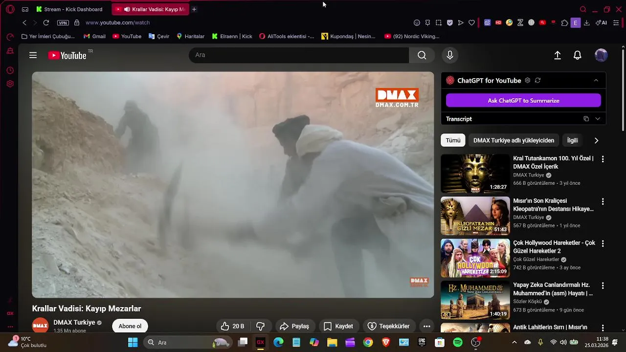Viewport: 626px width, 352px height.
Task: Select the Krallar Vadisi YouTube tab
Action: click(151, 9)
